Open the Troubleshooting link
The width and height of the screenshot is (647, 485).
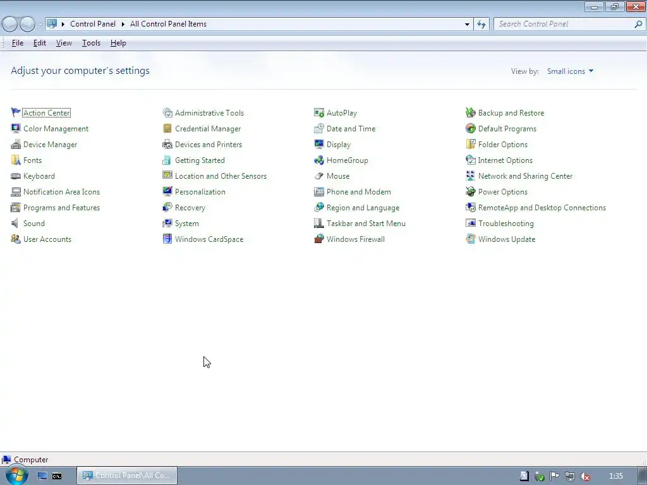pyautogui.click(x=506, y=224)
